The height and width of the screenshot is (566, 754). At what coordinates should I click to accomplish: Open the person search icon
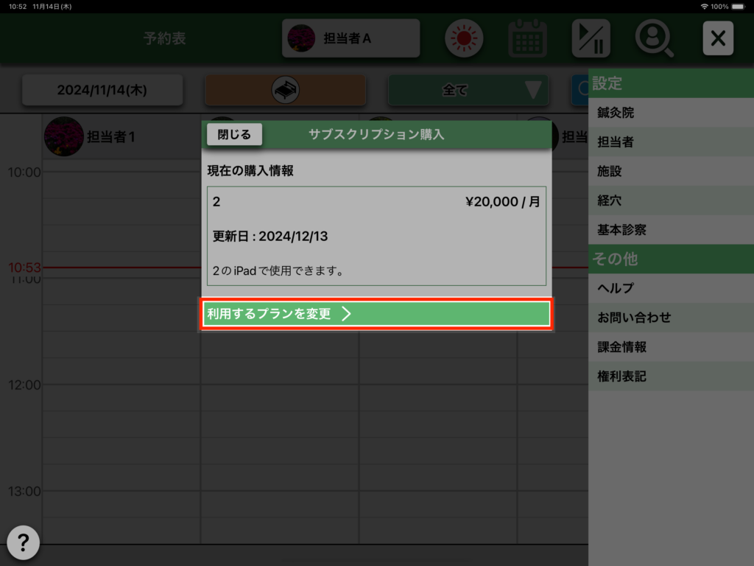click(x=655, y=38)
